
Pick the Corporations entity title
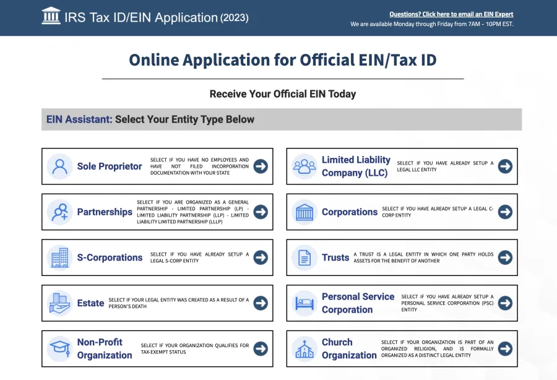350,212
